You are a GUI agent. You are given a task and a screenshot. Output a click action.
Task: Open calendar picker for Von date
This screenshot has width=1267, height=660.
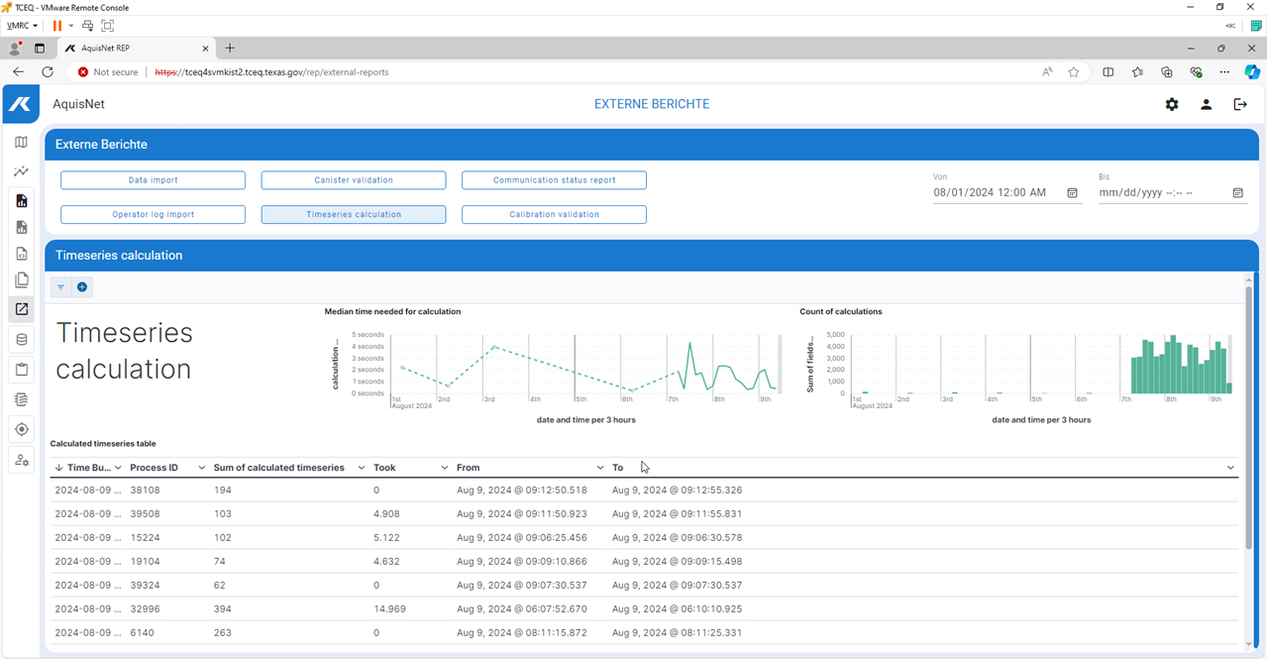[x=1072, y=193]
